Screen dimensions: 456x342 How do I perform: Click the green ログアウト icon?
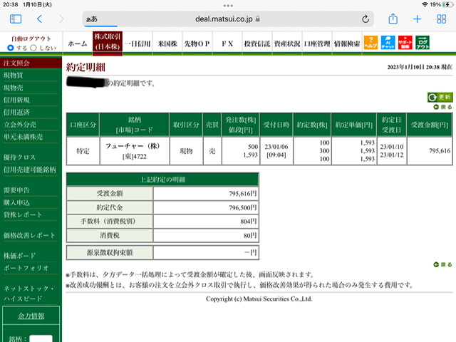(423, 43)
